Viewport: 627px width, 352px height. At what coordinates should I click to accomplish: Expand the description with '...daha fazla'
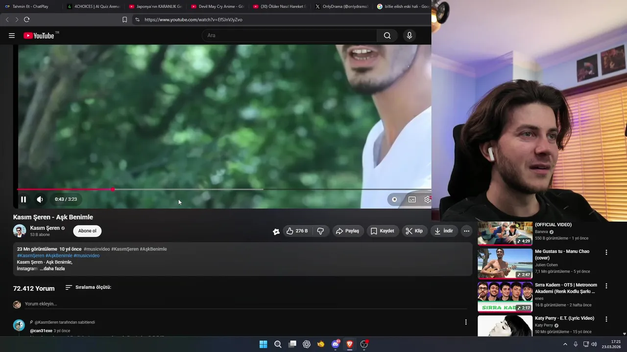(52, 268)
